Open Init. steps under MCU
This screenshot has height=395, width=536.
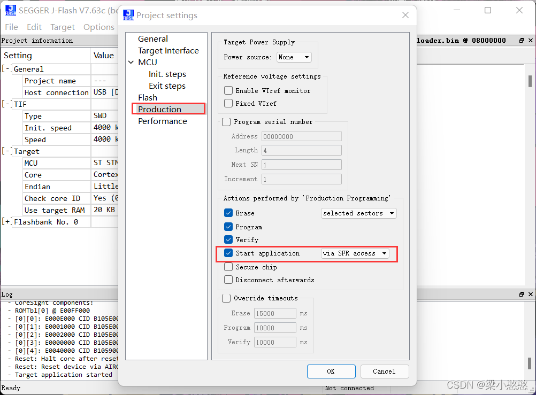167,74
